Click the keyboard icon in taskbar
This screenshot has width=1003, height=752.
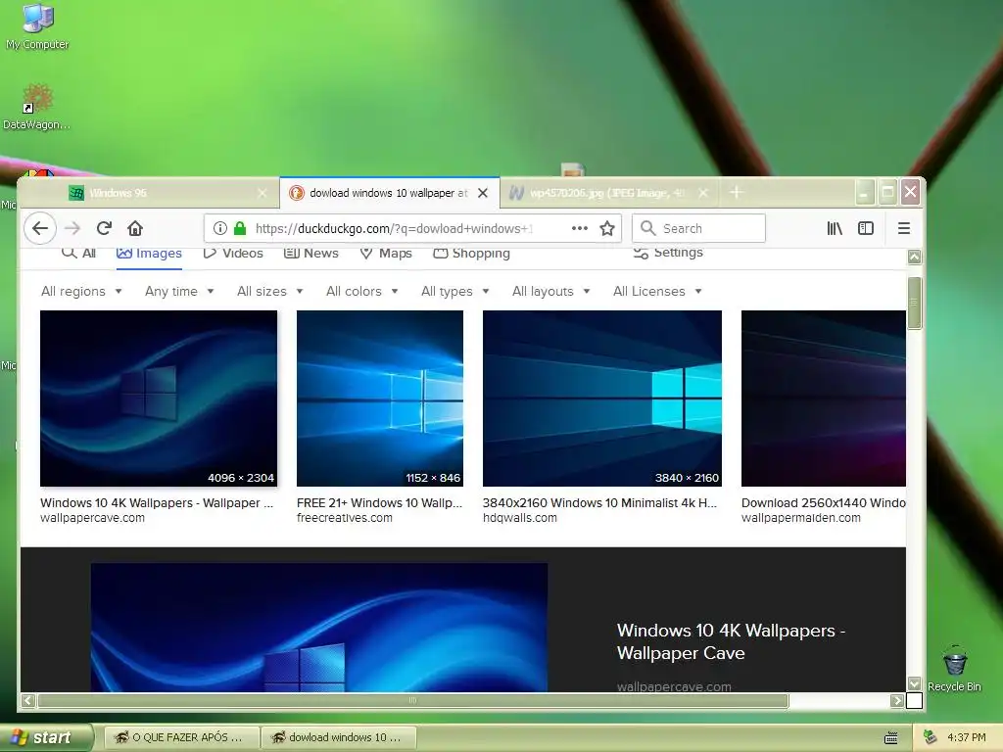pos(891,738)
